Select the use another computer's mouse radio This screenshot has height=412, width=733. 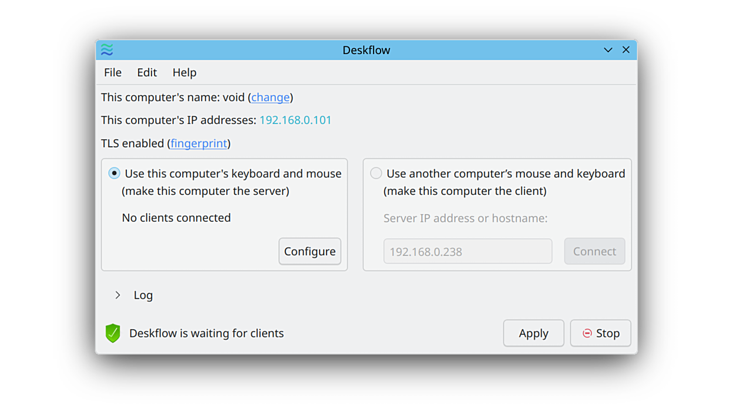click(x=376, y=174)
